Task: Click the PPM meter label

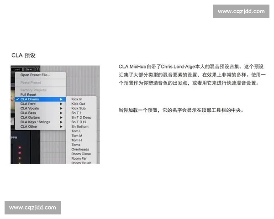Action: click(14, 138)
